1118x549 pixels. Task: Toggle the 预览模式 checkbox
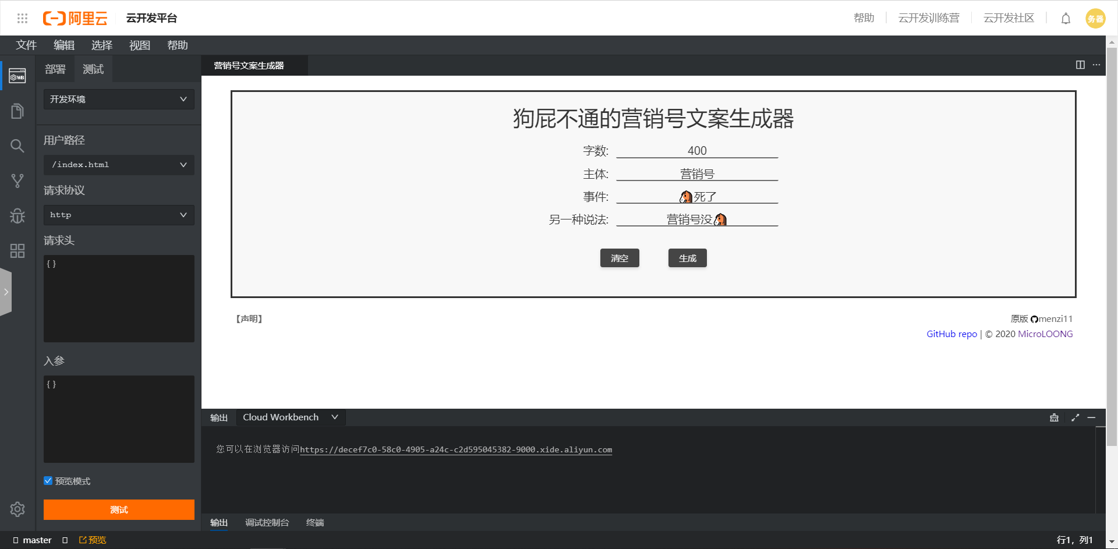[x=48, y=481]
